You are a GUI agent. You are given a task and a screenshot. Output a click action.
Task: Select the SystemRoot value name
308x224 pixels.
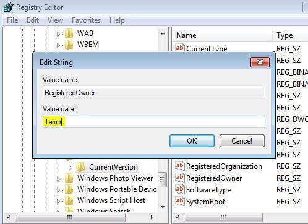point(205,202)
